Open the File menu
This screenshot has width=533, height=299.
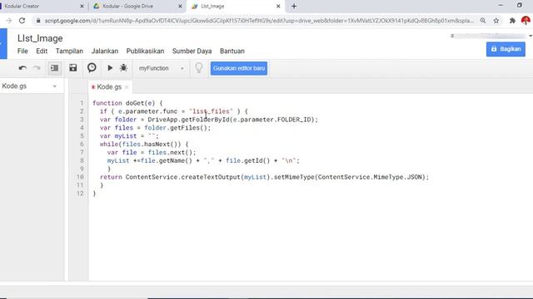[x=22, y=51]
